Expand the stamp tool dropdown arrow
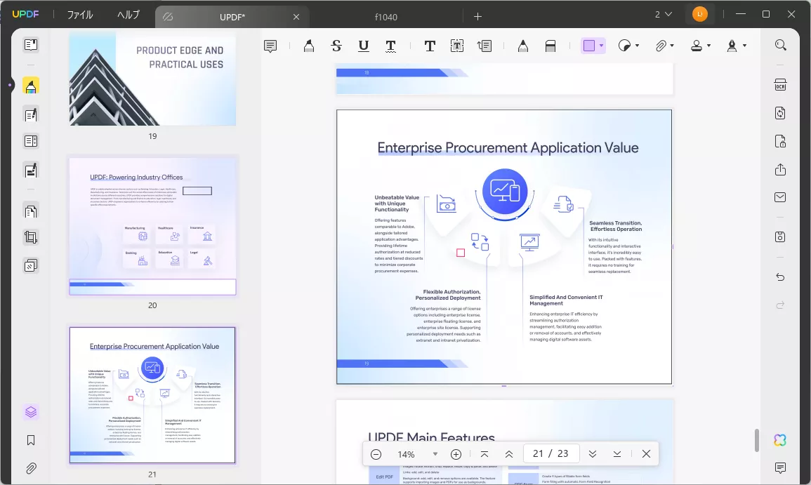Image resolution: width=811 pixels, height=485 pixels. [x=708, y=46]
